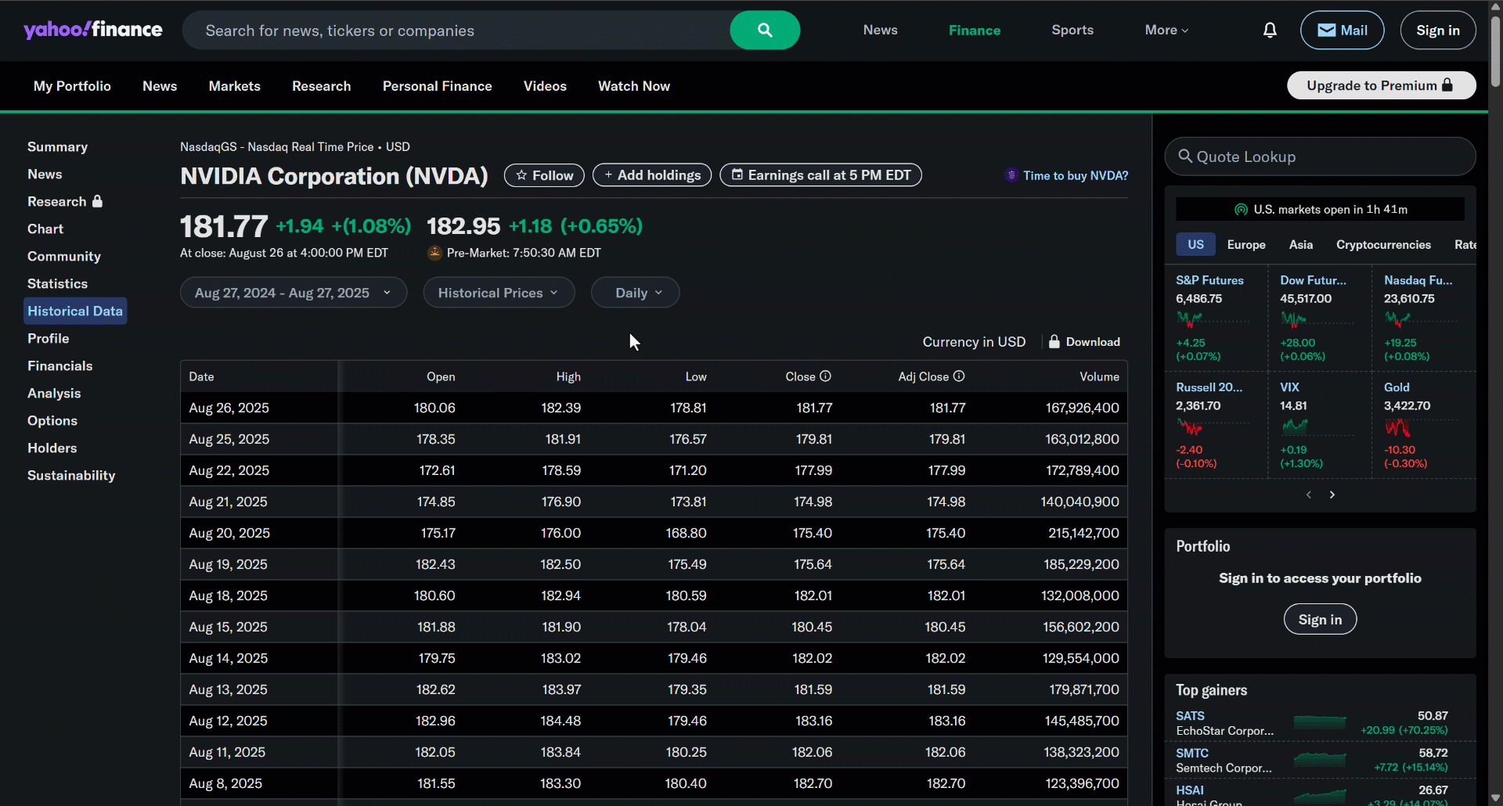
Task: Select the Cryptocurrencies markets tab
Action: 1383,244
